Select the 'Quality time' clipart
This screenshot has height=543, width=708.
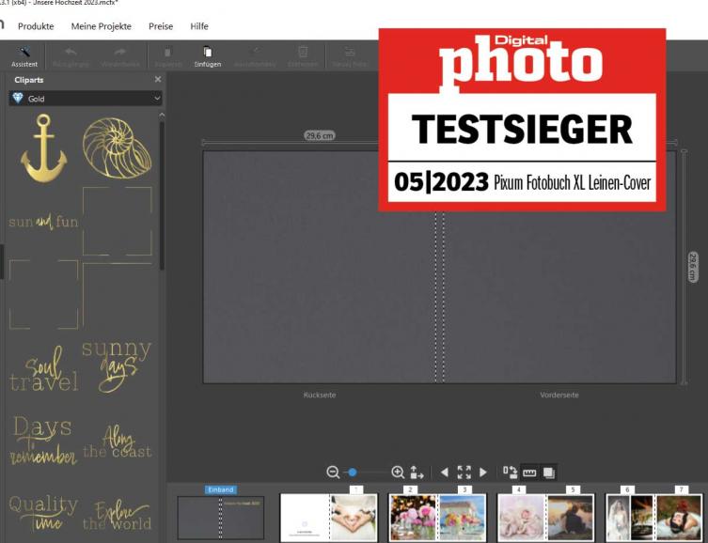(43, 513)
